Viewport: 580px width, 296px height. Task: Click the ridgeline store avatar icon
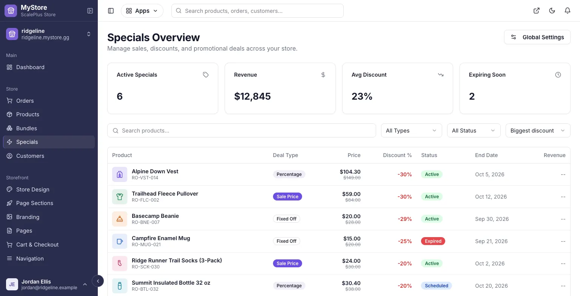pyautogui.click(x=12, y=34)
